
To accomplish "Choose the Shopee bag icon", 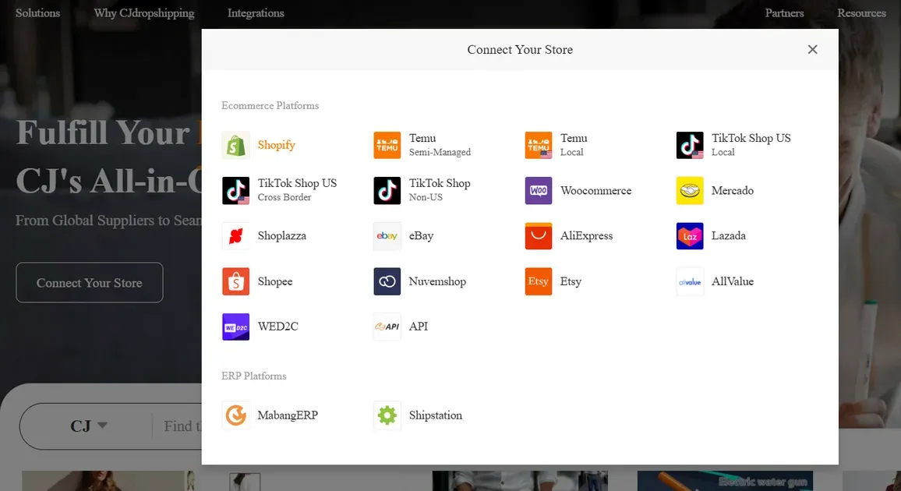I will coord(235,281).
